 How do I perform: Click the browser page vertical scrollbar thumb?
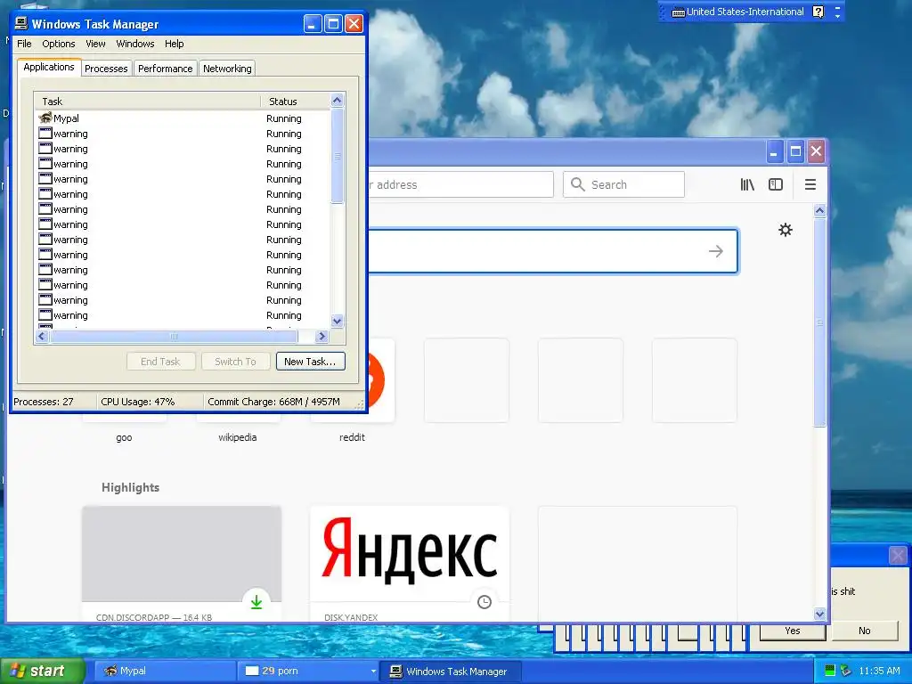(x=819, y=322)
